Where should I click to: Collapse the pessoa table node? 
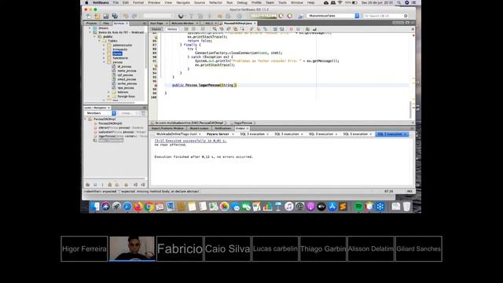coord(104,62)
